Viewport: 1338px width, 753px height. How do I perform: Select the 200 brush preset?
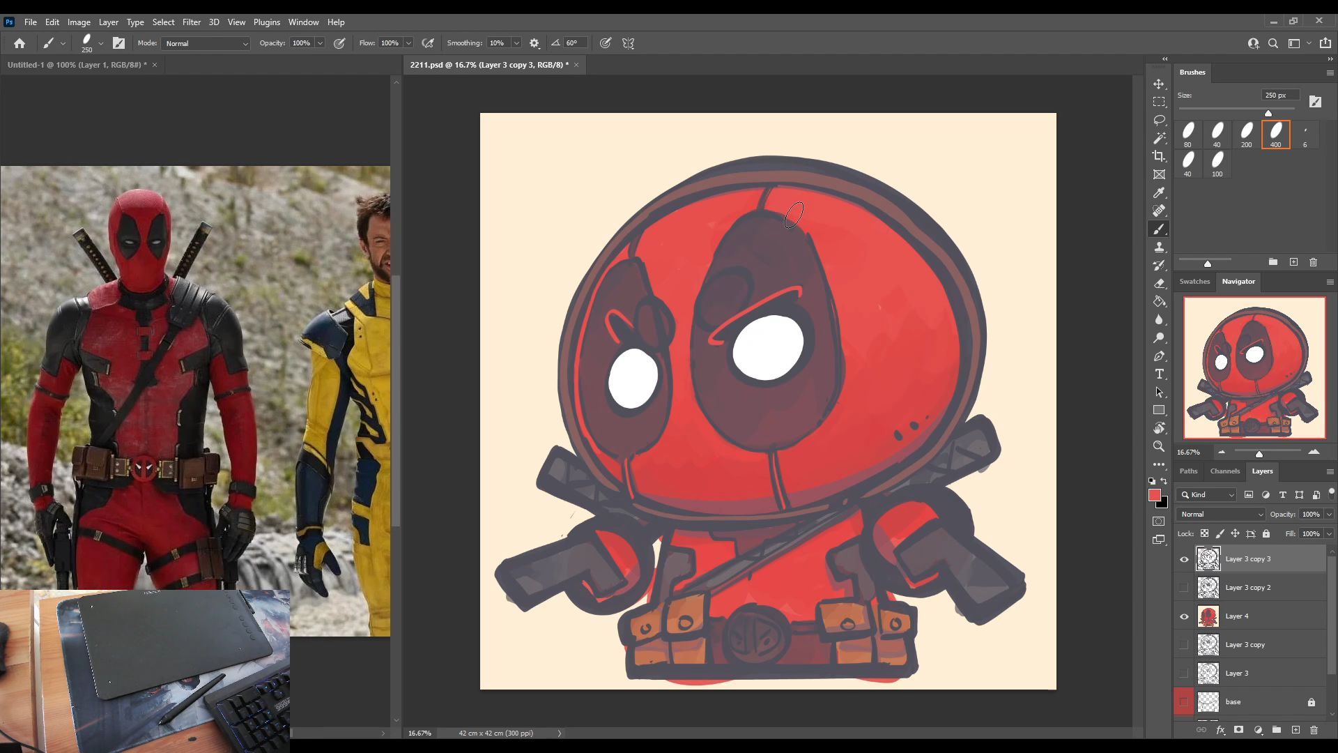[1247, 135]
